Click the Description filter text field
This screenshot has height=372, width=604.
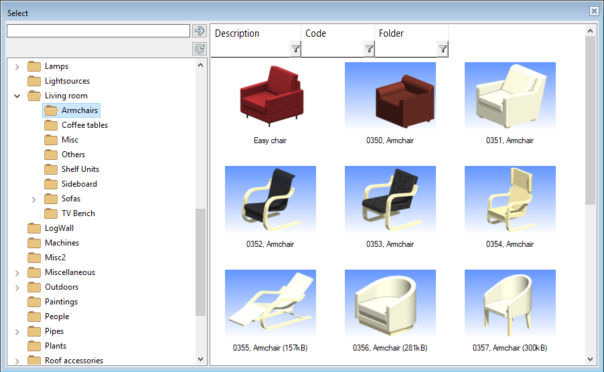point(251,49)
